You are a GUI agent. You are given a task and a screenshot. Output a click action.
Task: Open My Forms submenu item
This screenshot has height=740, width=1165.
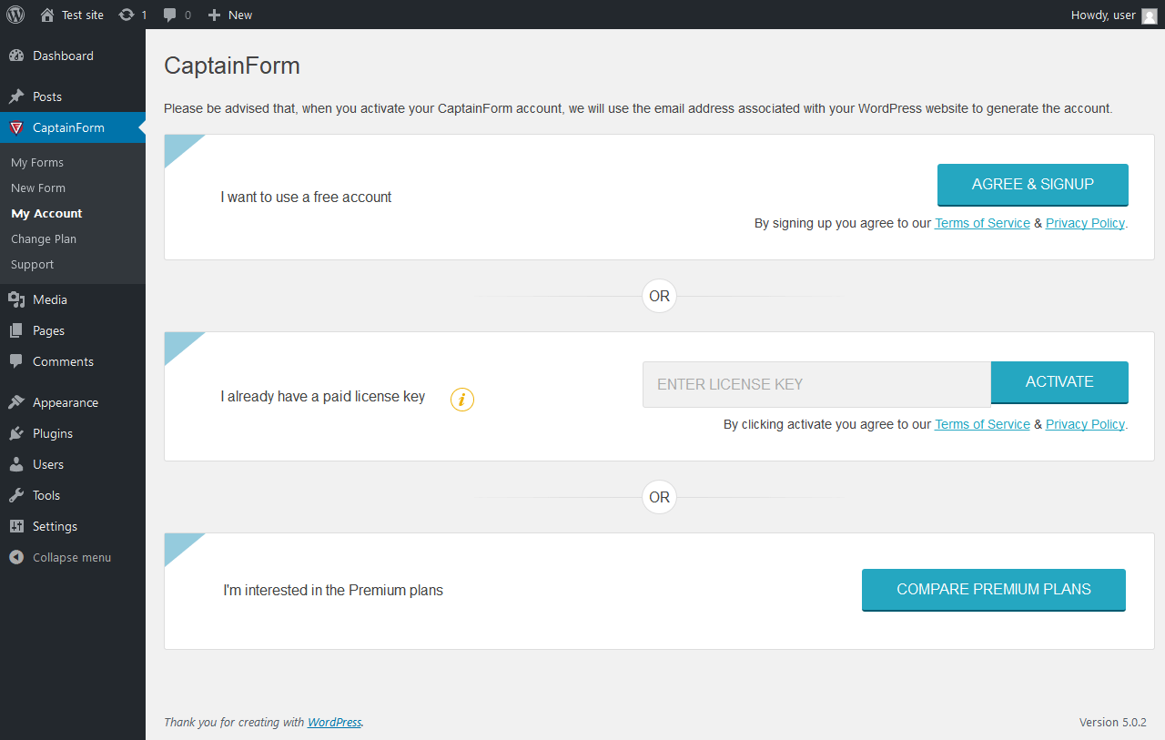click(x=37, y=162)
